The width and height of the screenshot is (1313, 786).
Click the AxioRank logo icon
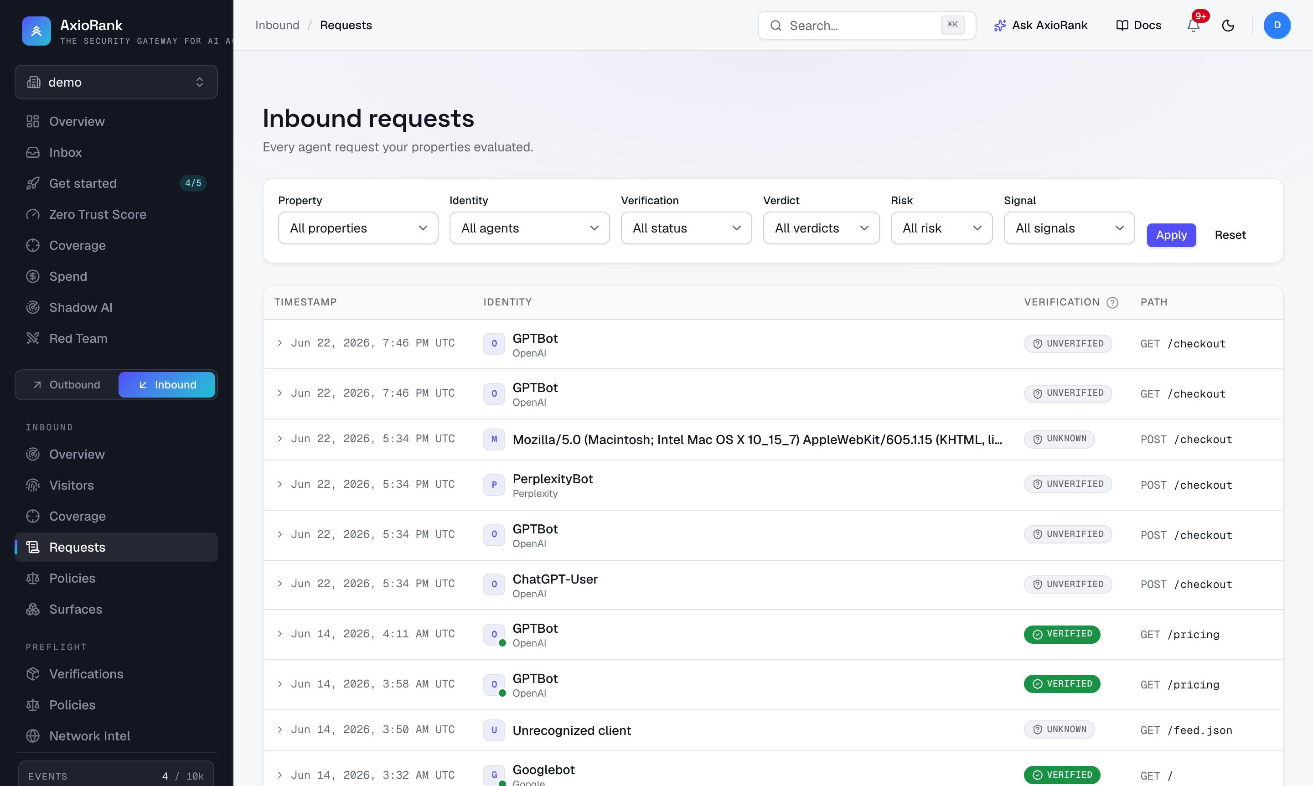coord(36,31)
